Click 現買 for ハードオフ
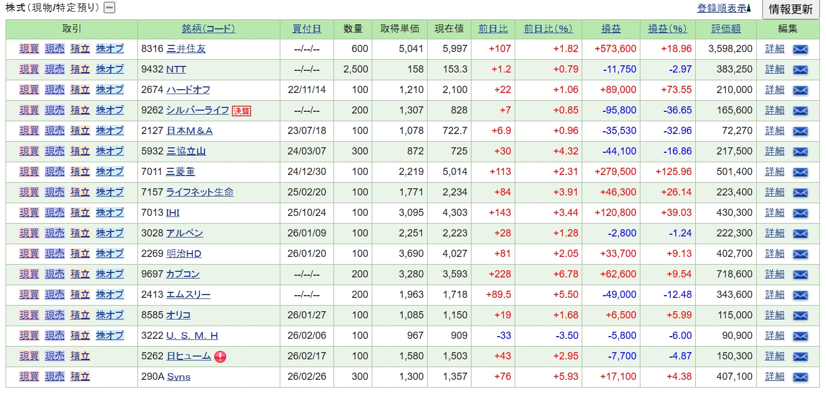Screen dimensions: 826x397 coord(29,90)
